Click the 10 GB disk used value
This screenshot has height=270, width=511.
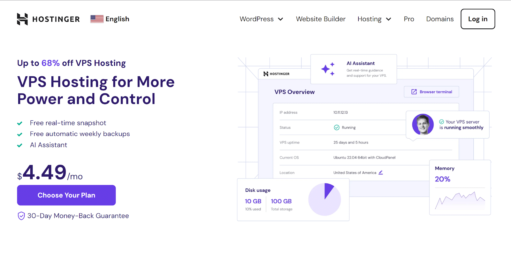(253, 201)
